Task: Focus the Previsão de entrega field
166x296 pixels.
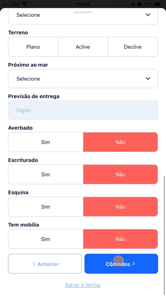Action: (x=83, y=110)
